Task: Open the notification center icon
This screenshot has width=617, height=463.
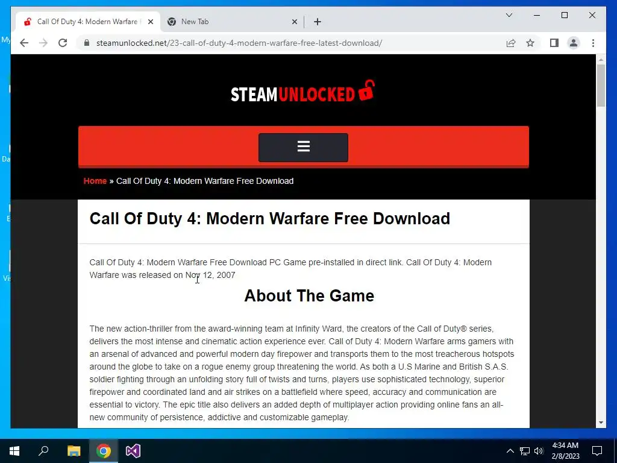Action: tap(597, 451)
